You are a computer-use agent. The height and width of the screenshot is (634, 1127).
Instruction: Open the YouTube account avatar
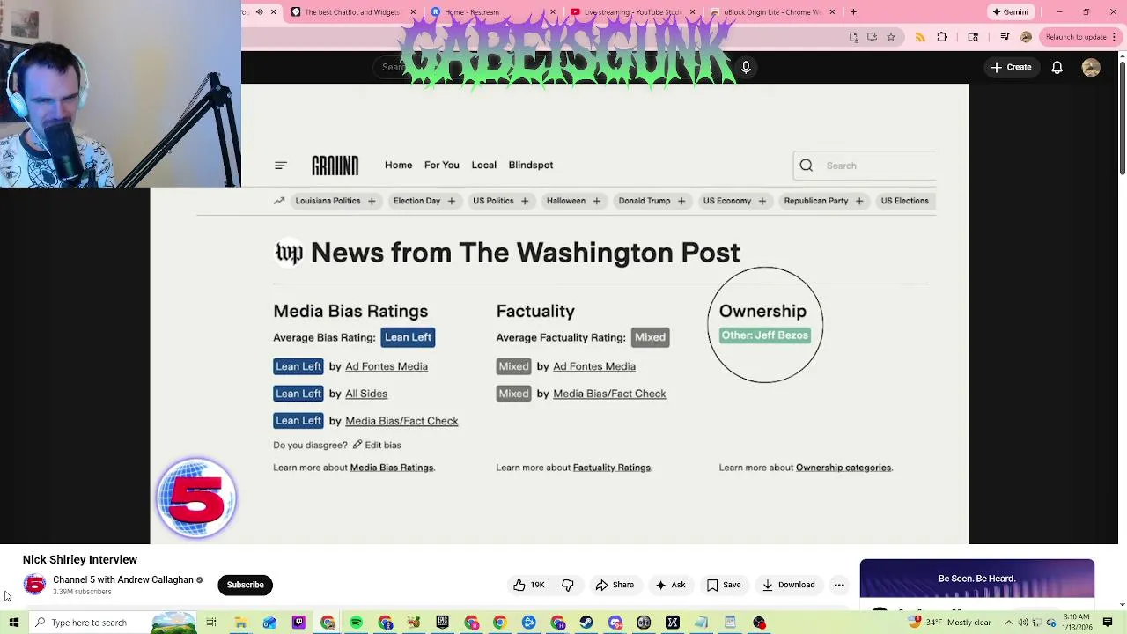tap(1091, 67)
